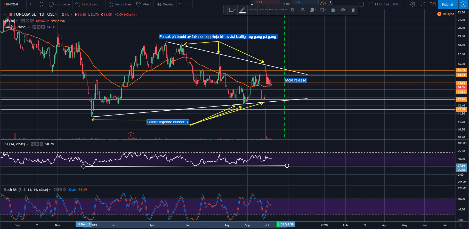Open the Compare symbol dialog
Screen dimensions: 469x229
59,4
